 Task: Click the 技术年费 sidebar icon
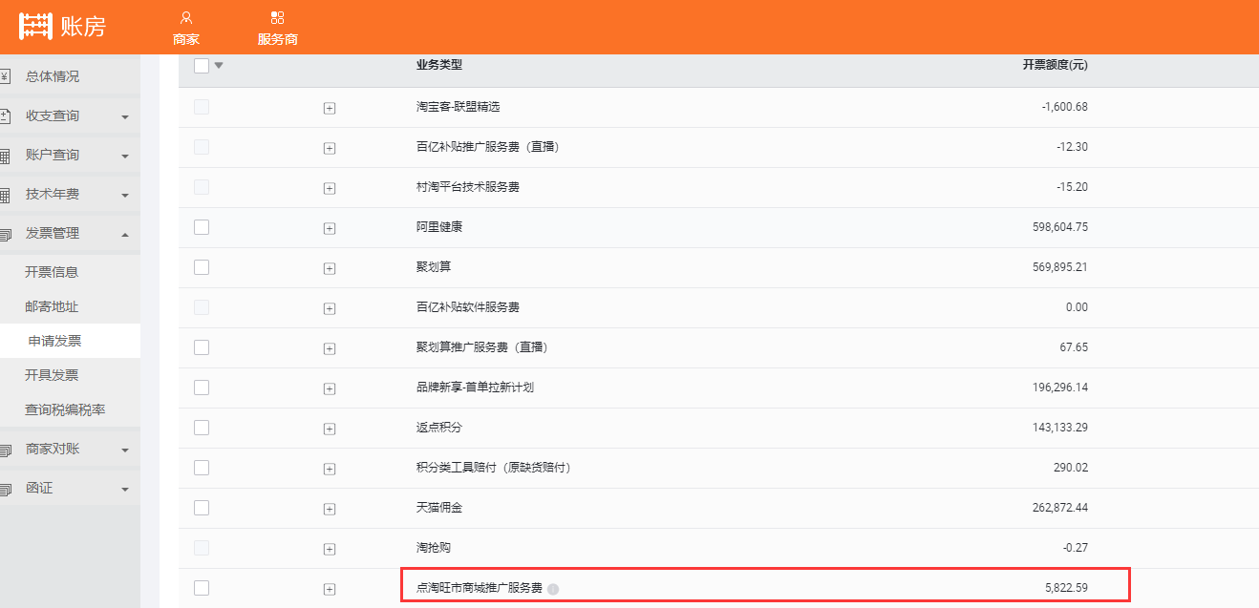(x=5, y=195)
